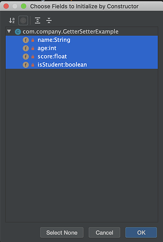Image resolution: width=163 pixels, height=242 pixels.
Task: Select the score:float field
Action: pyautogui.click(x=82, y=56)
